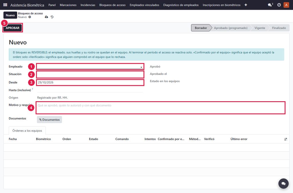Click the Documentos attachment button
293x193 pixels.
click(49, 120)
